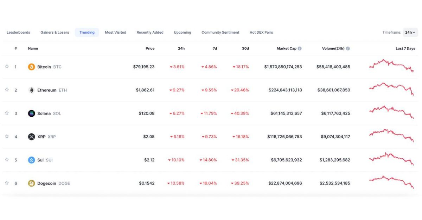Open the 24h Timeframe dropdown

410,33
